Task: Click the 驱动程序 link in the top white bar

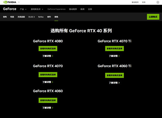Action: [135, 2]
